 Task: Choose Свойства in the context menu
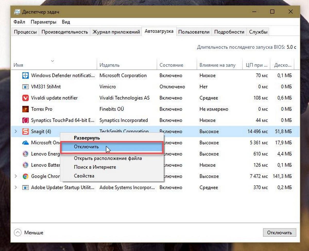[112, 176]
